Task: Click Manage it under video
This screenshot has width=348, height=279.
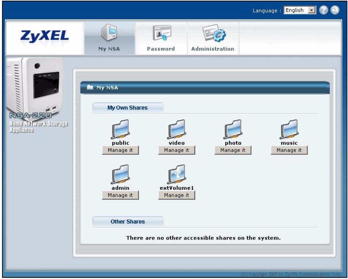Action: 177,150
